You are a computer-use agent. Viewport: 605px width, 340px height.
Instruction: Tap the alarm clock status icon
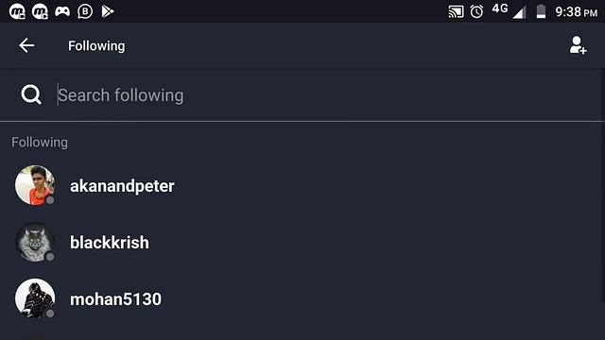476,11
